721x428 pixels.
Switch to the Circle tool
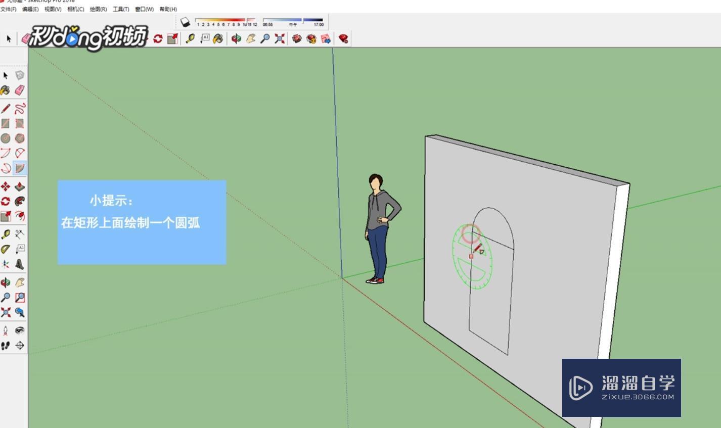(x=7, y=138)
